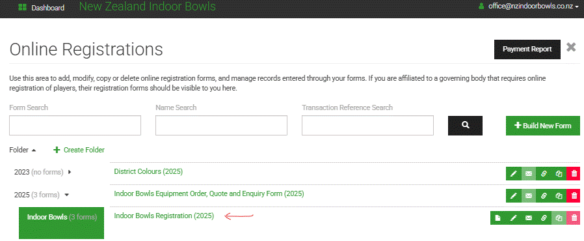Open Indoor Bowls Registration (2025) link
Screen dimensions: 584x241
click(164, 216)
